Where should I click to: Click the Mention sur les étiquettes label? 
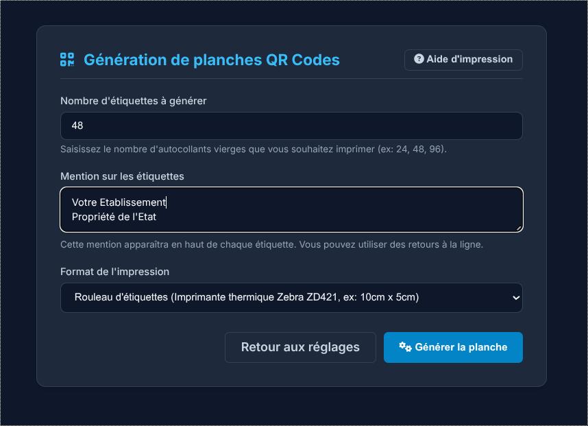click(122, 176)
